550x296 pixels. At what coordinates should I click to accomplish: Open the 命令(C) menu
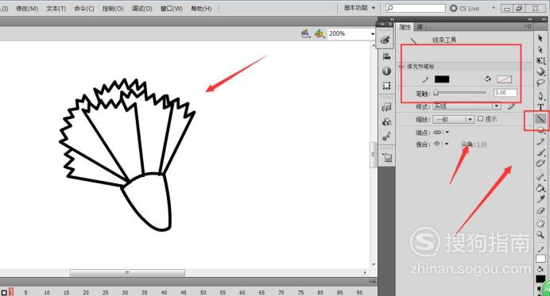coord(84,9)
